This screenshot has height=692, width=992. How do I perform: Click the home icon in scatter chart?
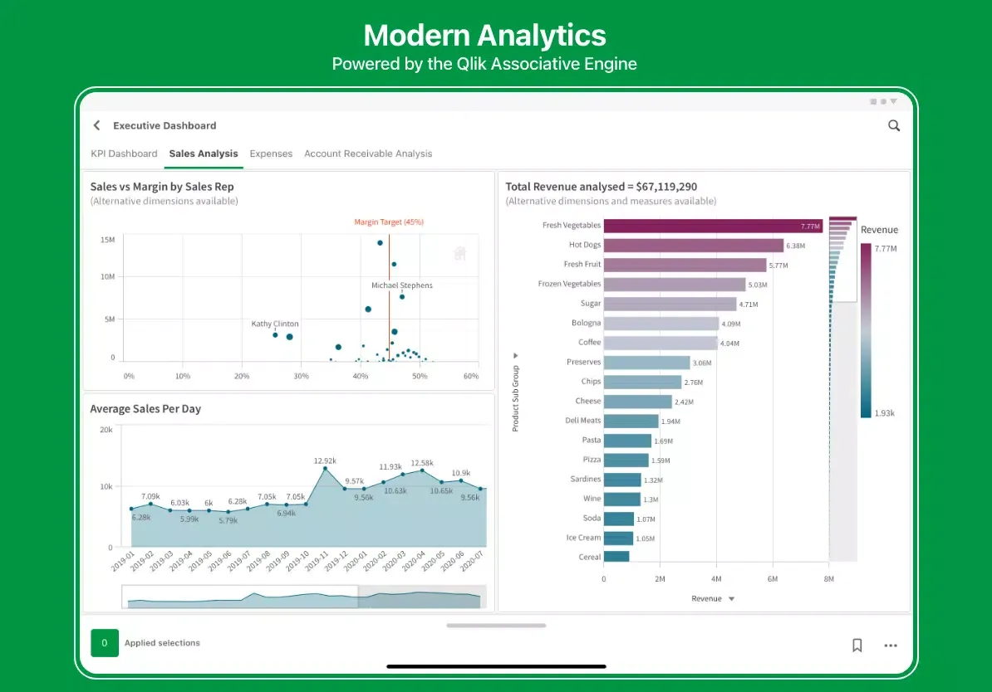click(459, 253)
